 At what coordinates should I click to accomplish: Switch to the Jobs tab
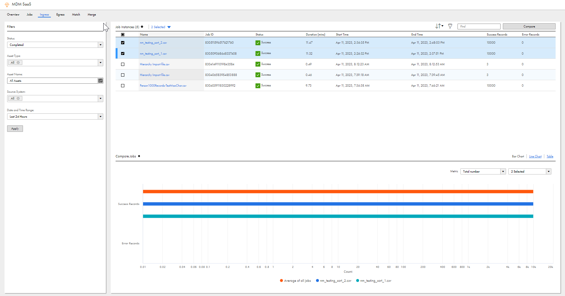click(29, 15)
